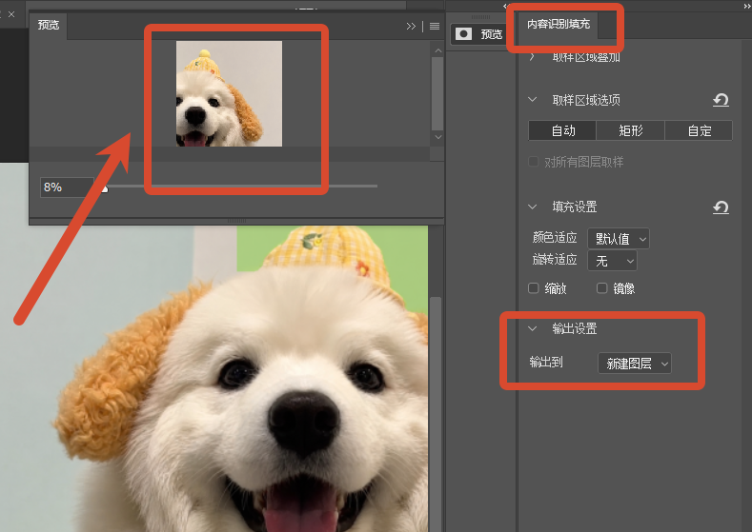
Task: Click the 填充设置 heading text
Action: (x=575, y=207)
